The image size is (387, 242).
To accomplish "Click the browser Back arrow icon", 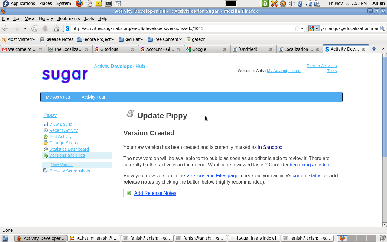I will (5, 28).
